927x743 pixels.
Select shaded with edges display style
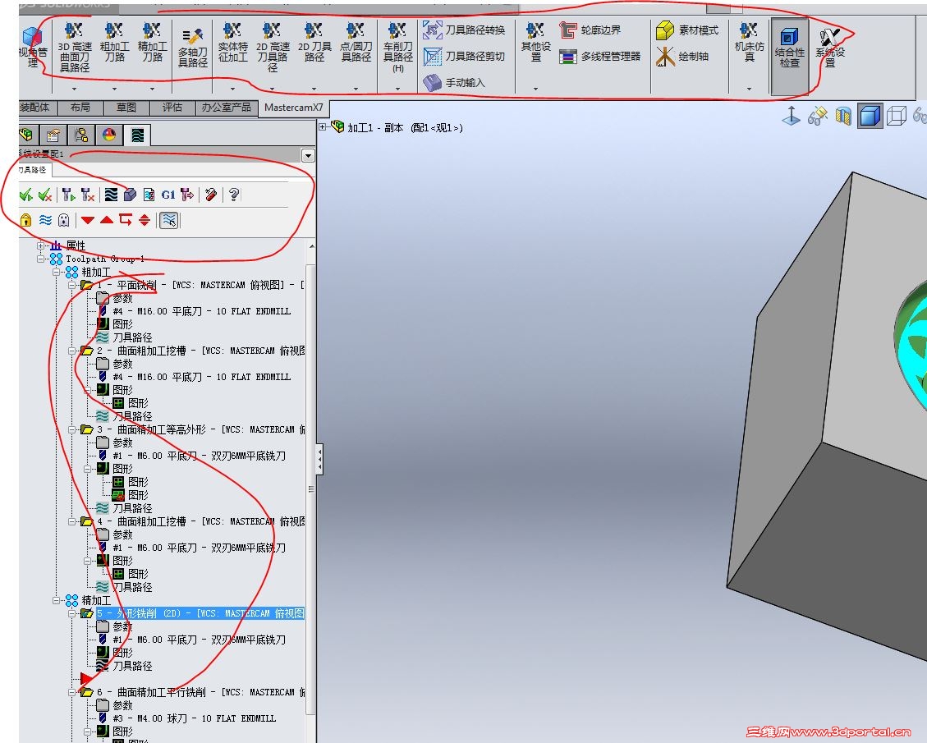coord(870,115)
